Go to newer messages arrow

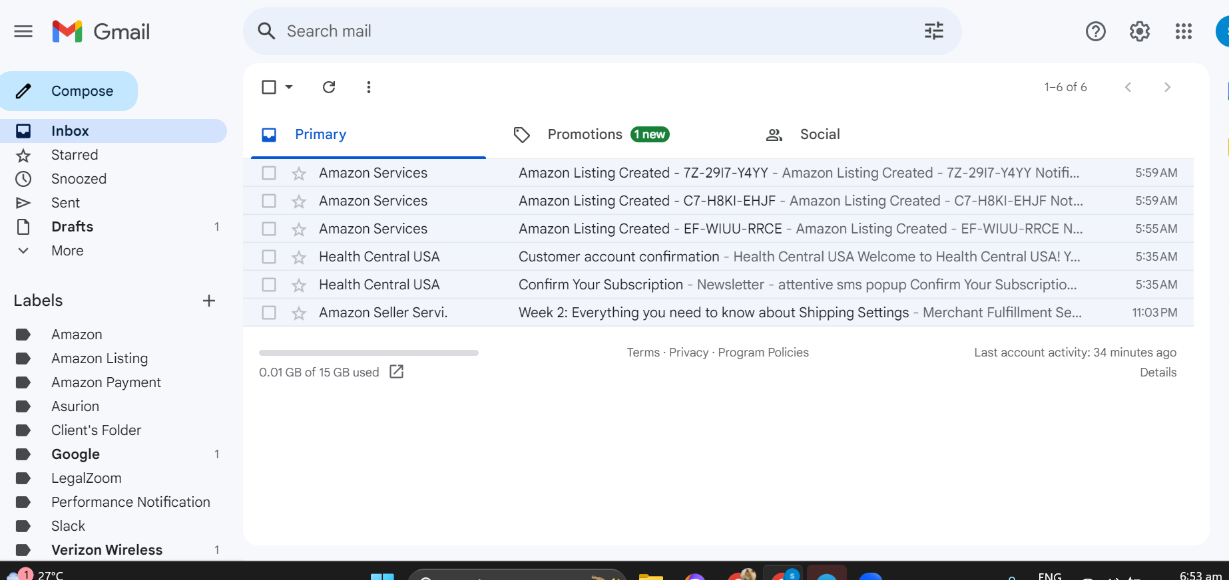[1128, 87]
